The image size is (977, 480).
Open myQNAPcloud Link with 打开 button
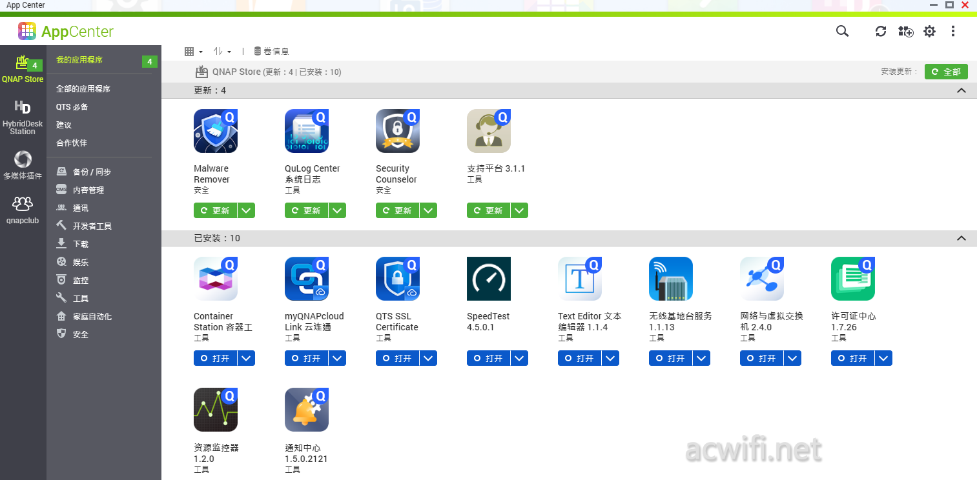tap(307, 358)
